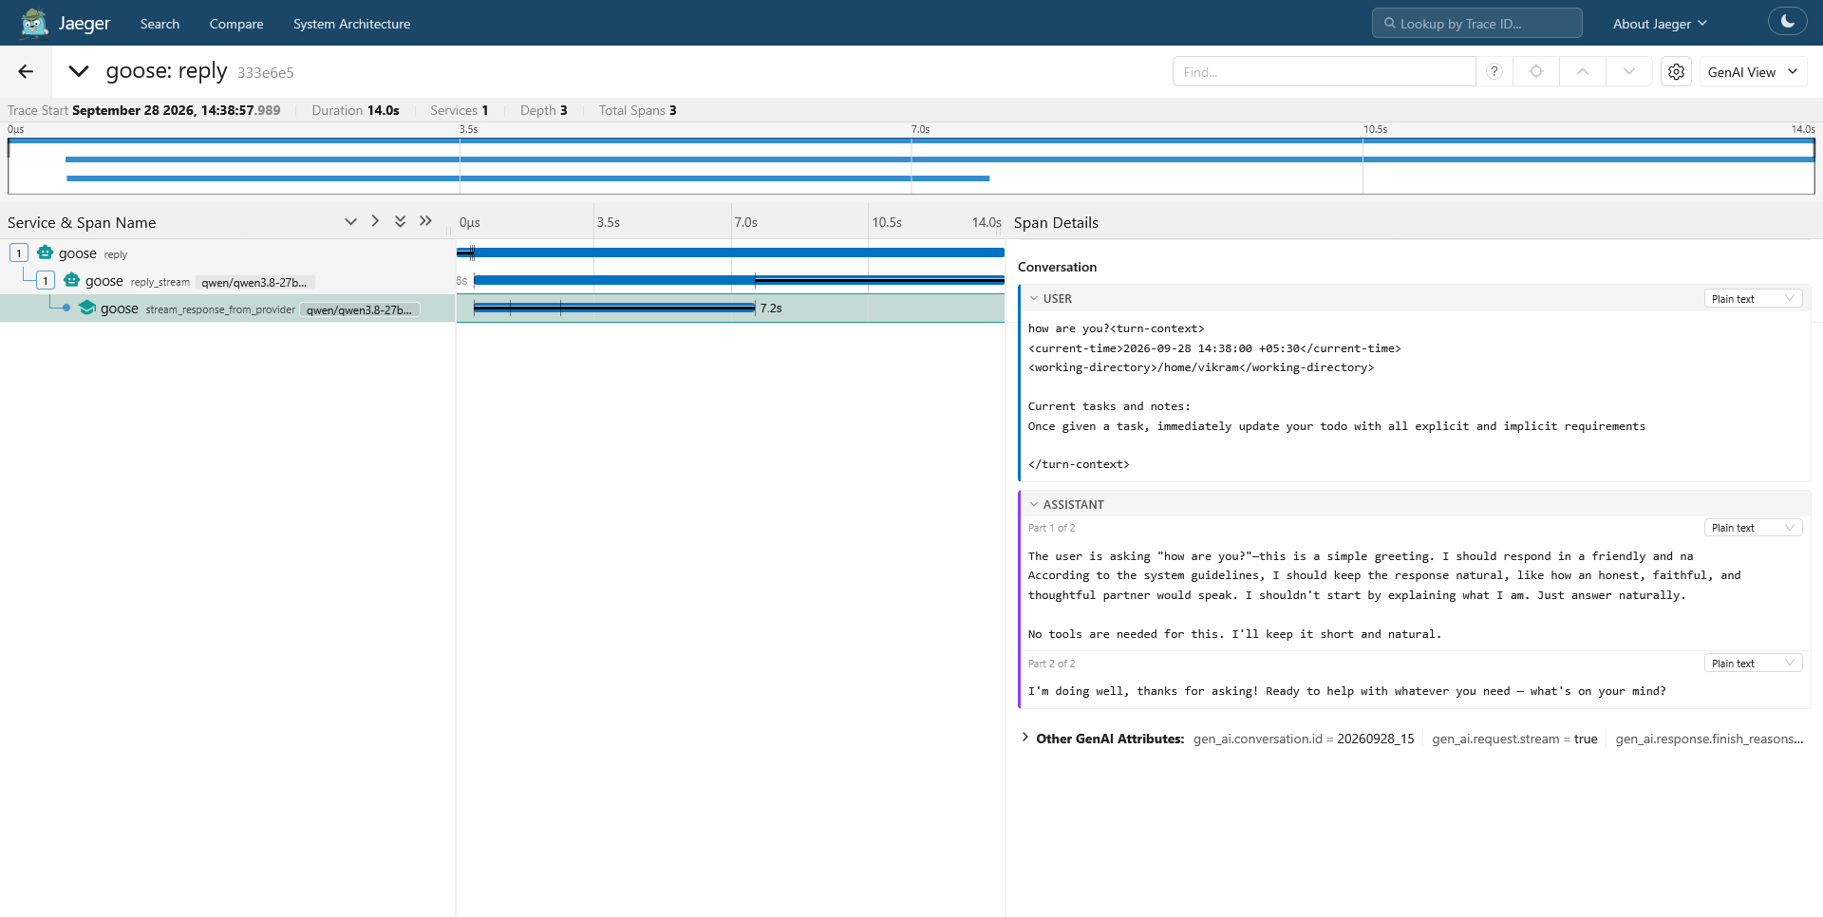Click the Depth 3 label
The image size is (1823, 917).
click(x=544, y=110)
